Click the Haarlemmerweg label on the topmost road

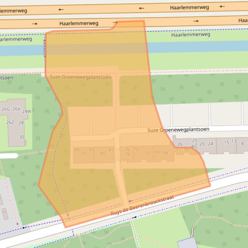click(189, 7)
